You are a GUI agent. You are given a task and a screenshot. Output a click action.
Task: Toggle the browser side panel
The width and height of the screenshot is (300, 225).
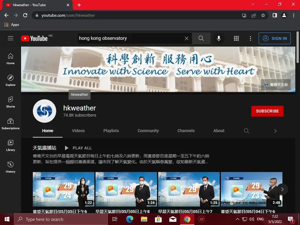275,15
